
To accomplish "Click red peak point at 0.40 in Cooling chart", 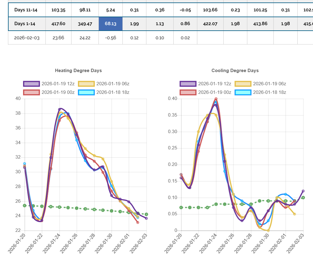I will [216, 99].
